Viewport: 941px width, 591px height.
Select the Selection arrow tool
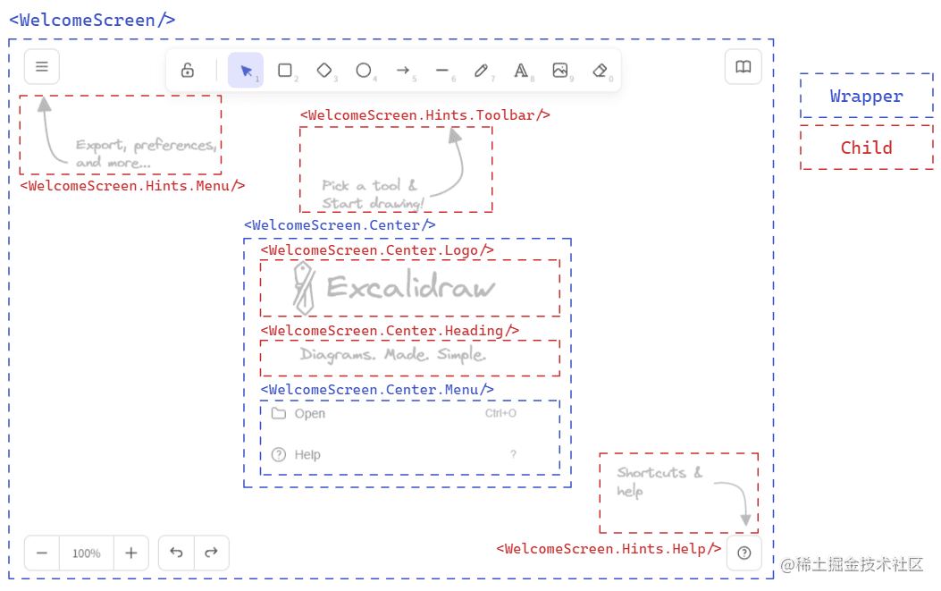tap(246, 71)
